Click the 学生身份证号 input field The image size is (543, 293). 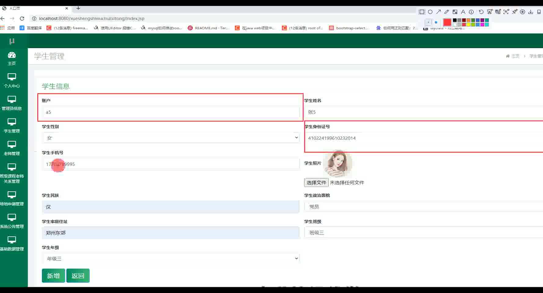tap(423, 138)
